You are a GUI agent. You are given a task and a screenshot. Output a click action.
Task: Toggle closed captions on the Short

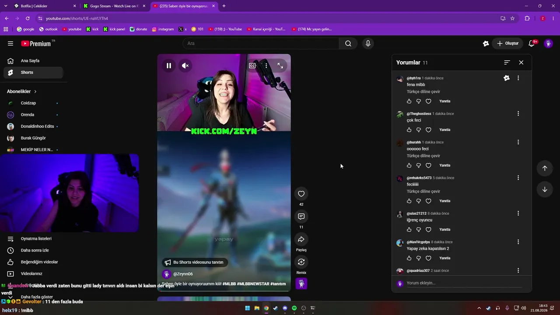click(x=252, y=66)
